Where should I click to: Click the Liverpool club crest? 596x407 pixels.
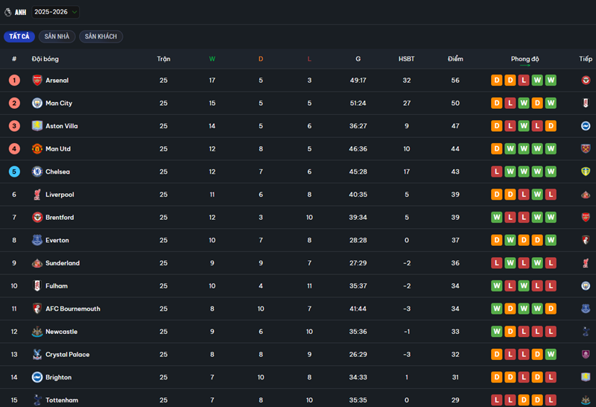tap(37, 195)
